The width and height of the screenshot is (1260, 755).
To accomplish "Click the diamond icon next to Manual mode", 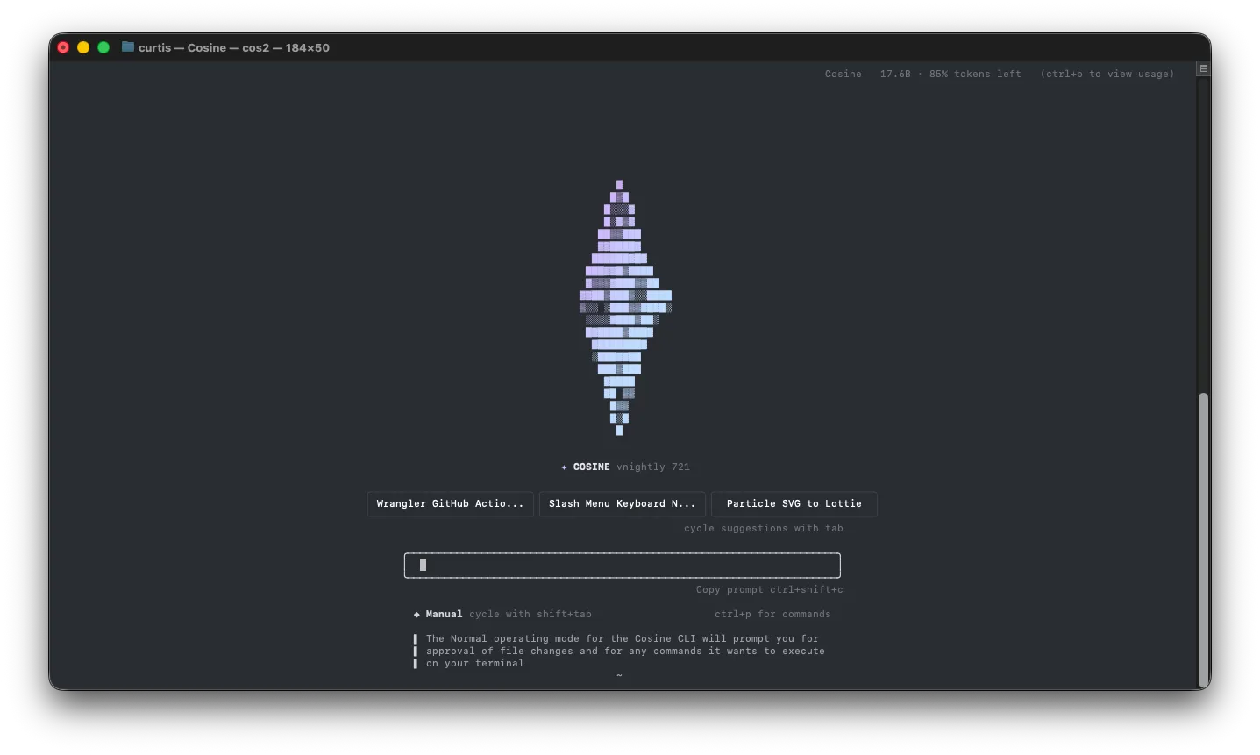I will pos(416,614).
